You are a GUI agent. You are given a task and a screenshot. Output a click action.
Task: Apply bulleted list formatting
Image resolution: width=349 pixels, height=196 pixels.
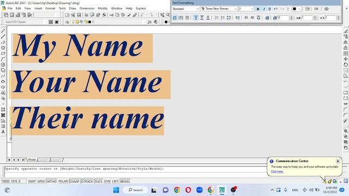(222, 17)
